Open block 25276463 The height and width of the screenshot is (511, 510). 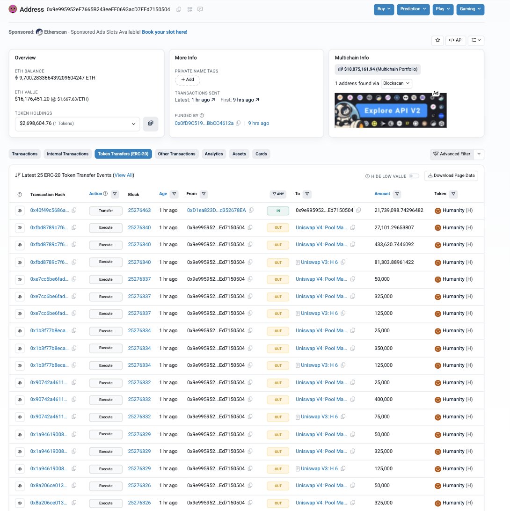coord(139,210)
